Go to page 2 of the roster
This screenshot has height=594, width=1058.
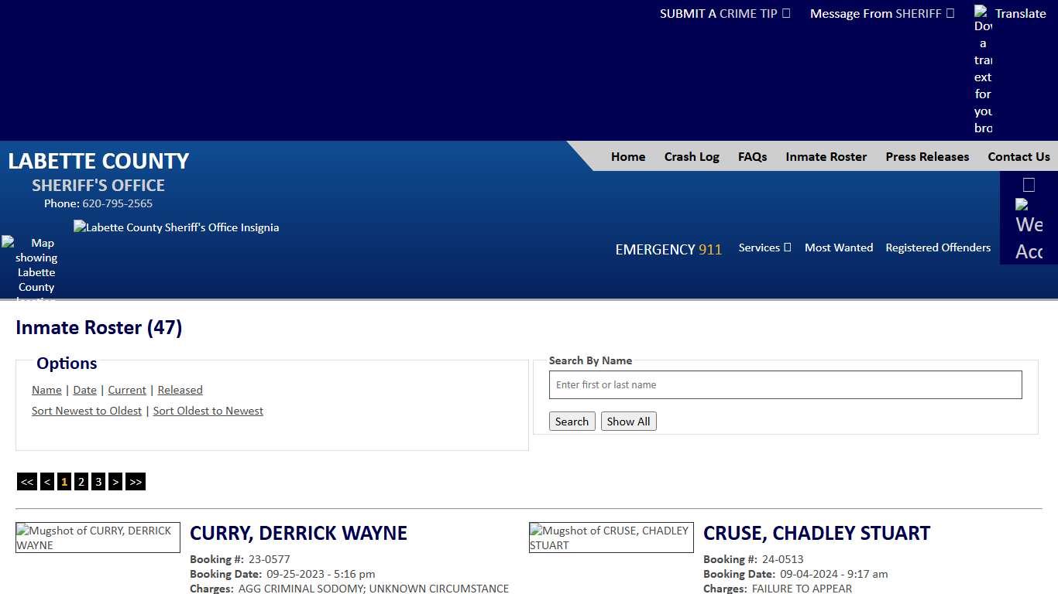[x=81, y=481]
